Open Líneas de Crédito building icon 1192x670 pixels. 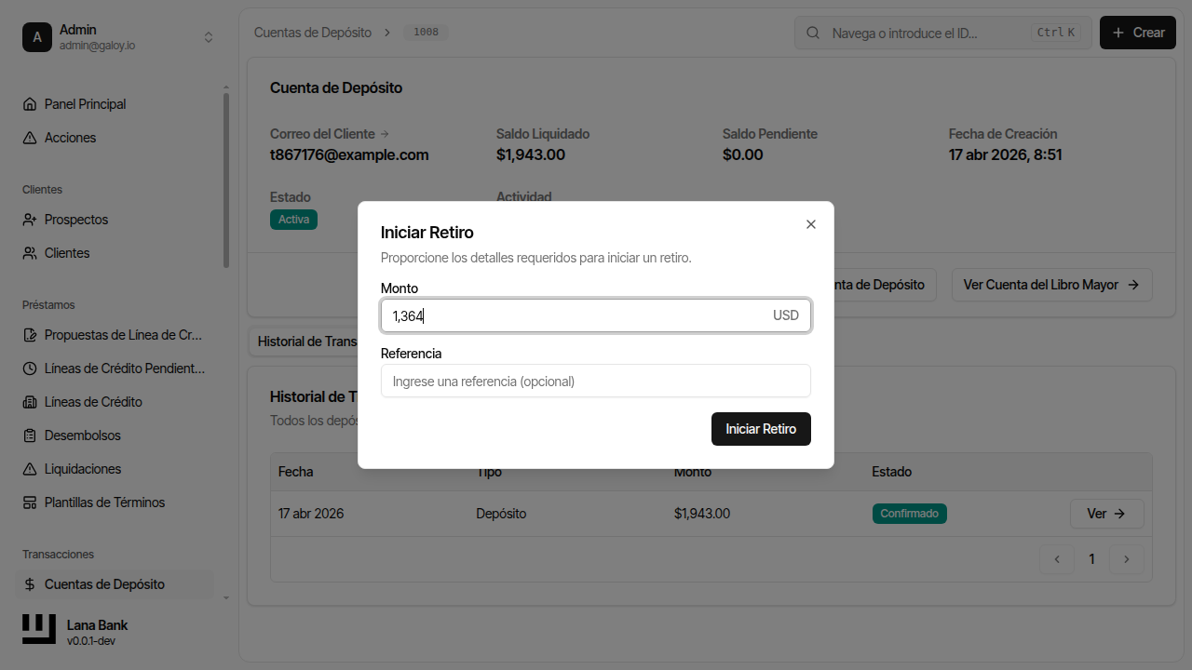pyautogui.click(x=30, y=402)
